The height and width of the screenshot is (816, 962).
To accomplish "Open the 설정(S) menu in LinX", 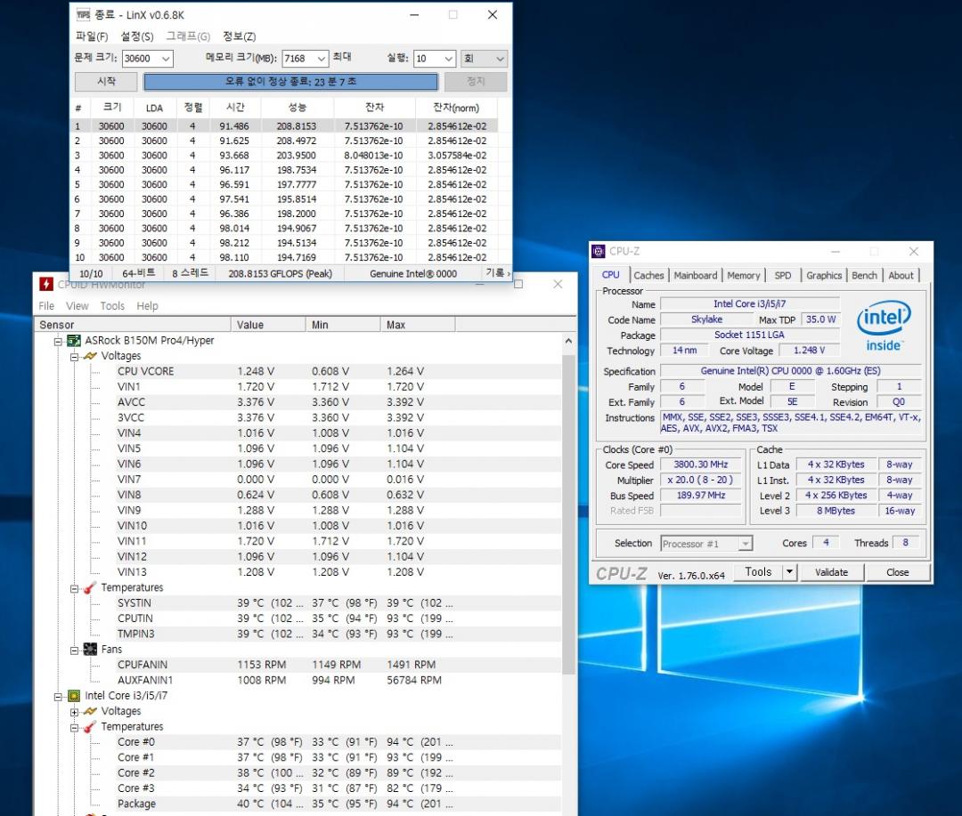I will coord(137,36).
